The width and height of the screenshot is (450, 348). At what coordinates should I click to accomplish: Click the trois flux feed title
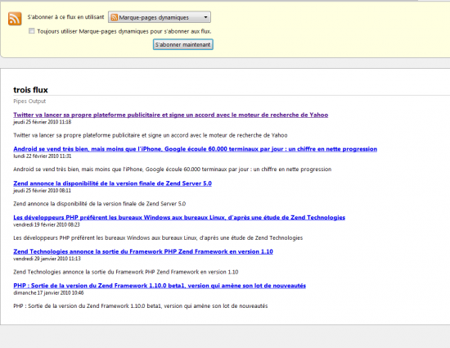pyautogui.click(x=30, y=90)
